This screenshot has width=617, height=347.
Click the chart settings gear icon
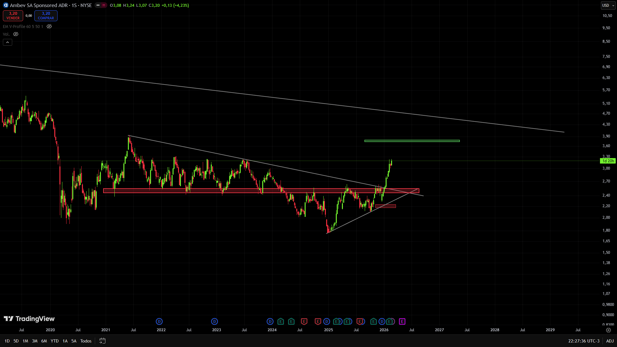click(x=608, y=330)
